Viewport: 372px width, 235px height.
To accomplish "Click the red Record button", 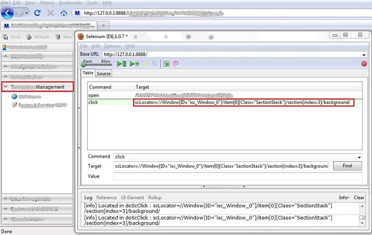I will coord(364,64).
